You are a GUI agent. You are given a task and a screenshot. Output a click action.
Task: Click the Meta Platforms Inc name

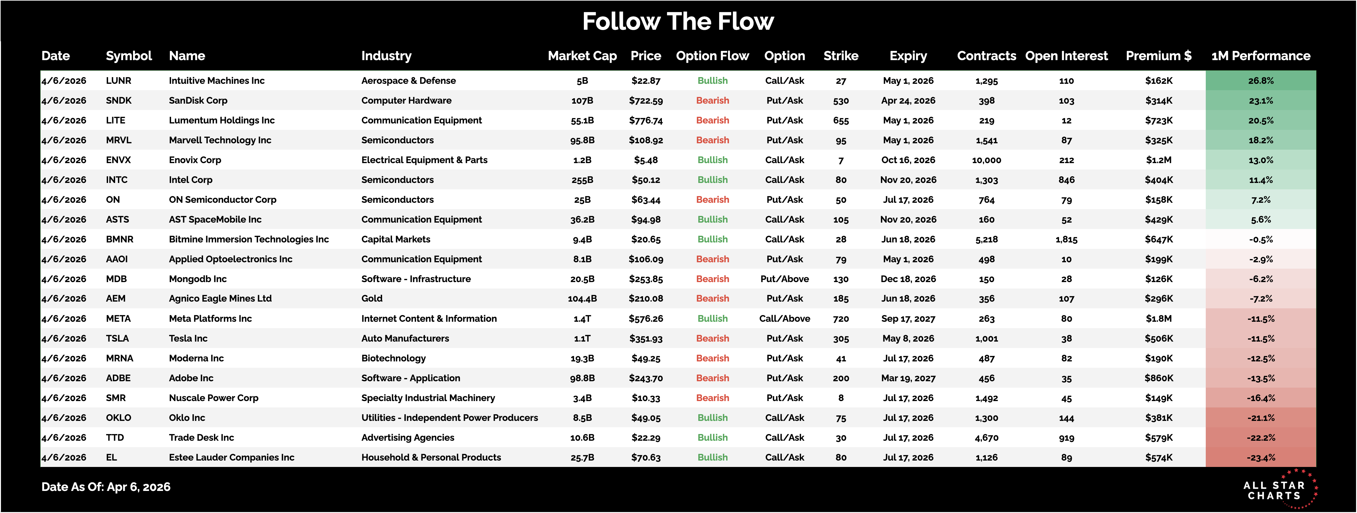pos(210,319)
